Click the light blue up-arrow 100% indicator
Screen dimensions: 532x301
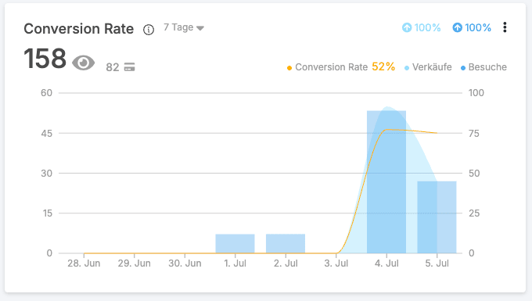click(x=421, y=27)
